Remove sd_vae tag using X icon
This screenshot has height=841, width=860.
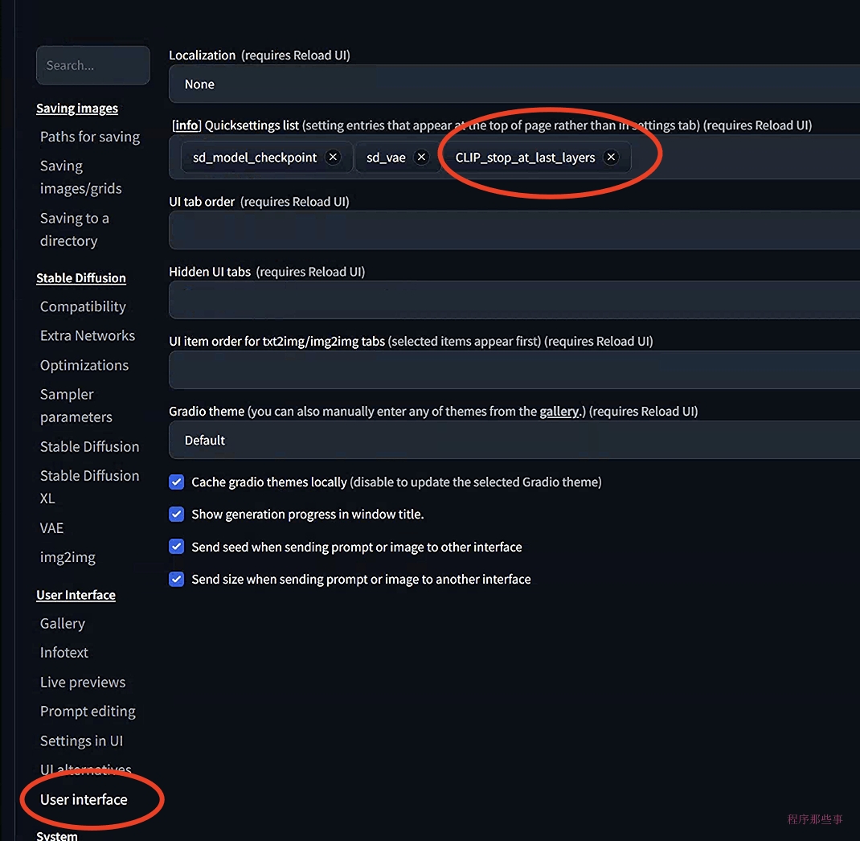pos(421,158)
